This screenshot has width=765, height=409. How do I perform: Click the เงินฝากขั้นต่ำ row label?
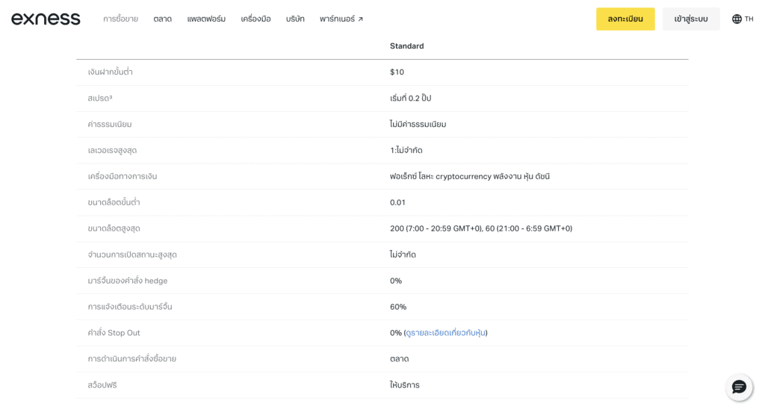[110, 72]
